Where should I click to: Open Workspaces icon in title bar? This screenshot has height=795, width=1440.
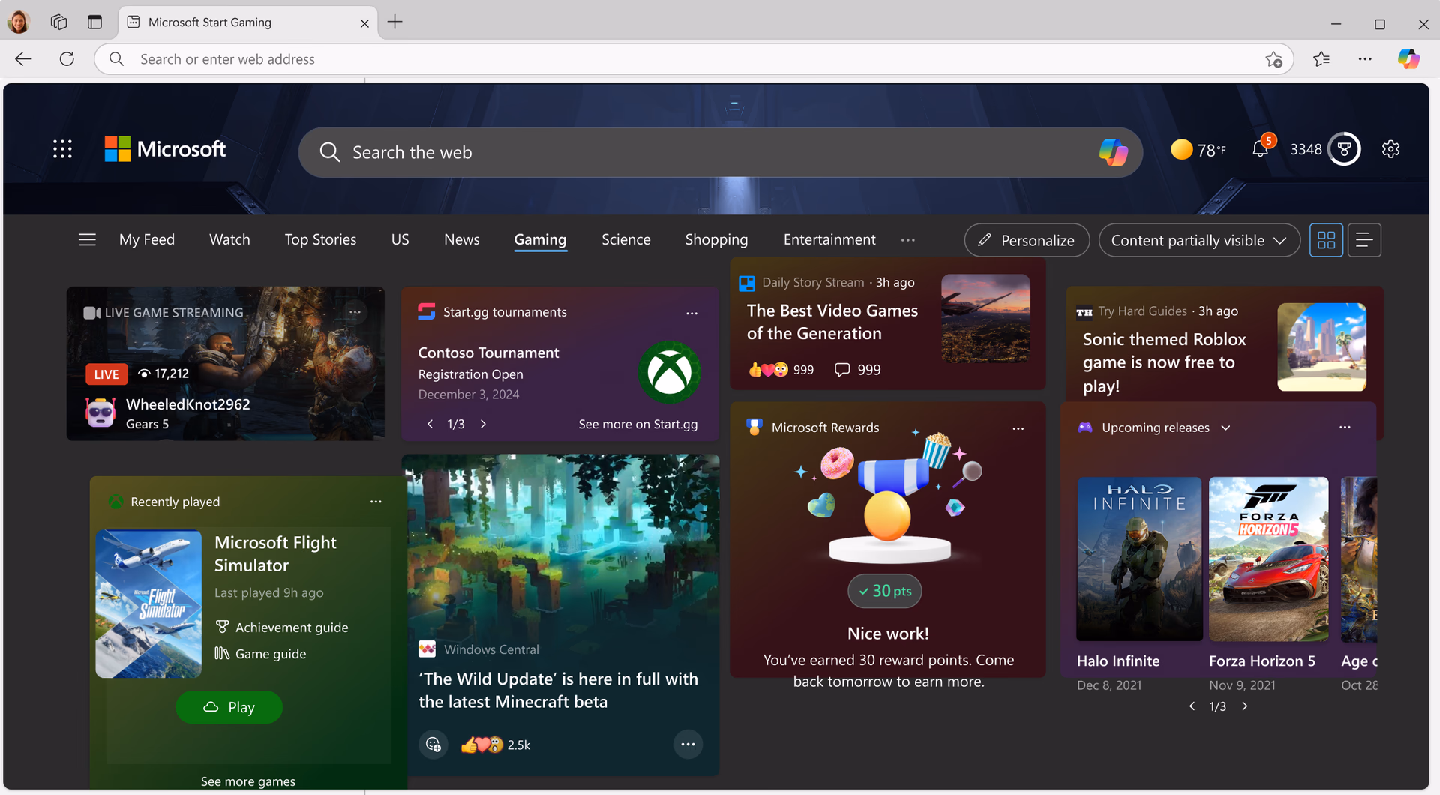point(58,22)
